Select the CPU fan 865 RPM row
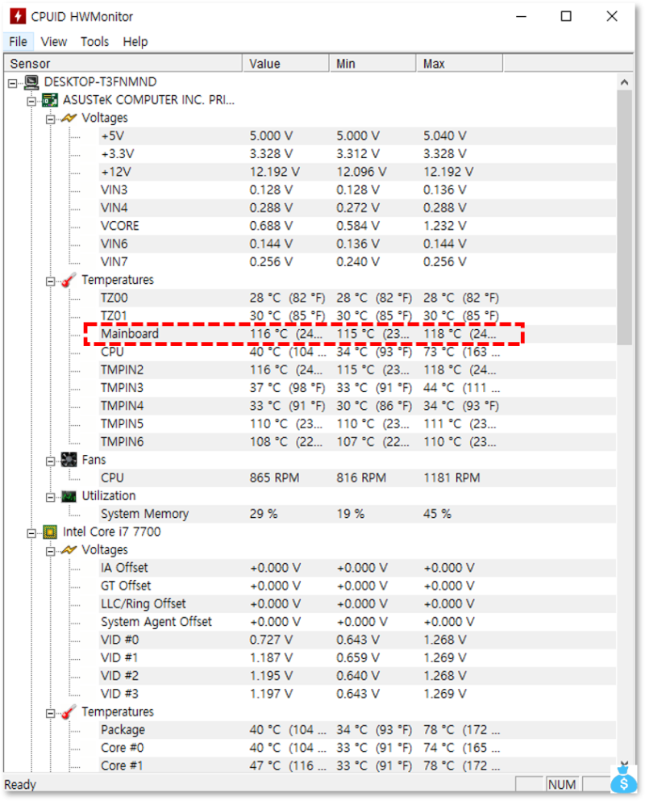 coord(357,478)
